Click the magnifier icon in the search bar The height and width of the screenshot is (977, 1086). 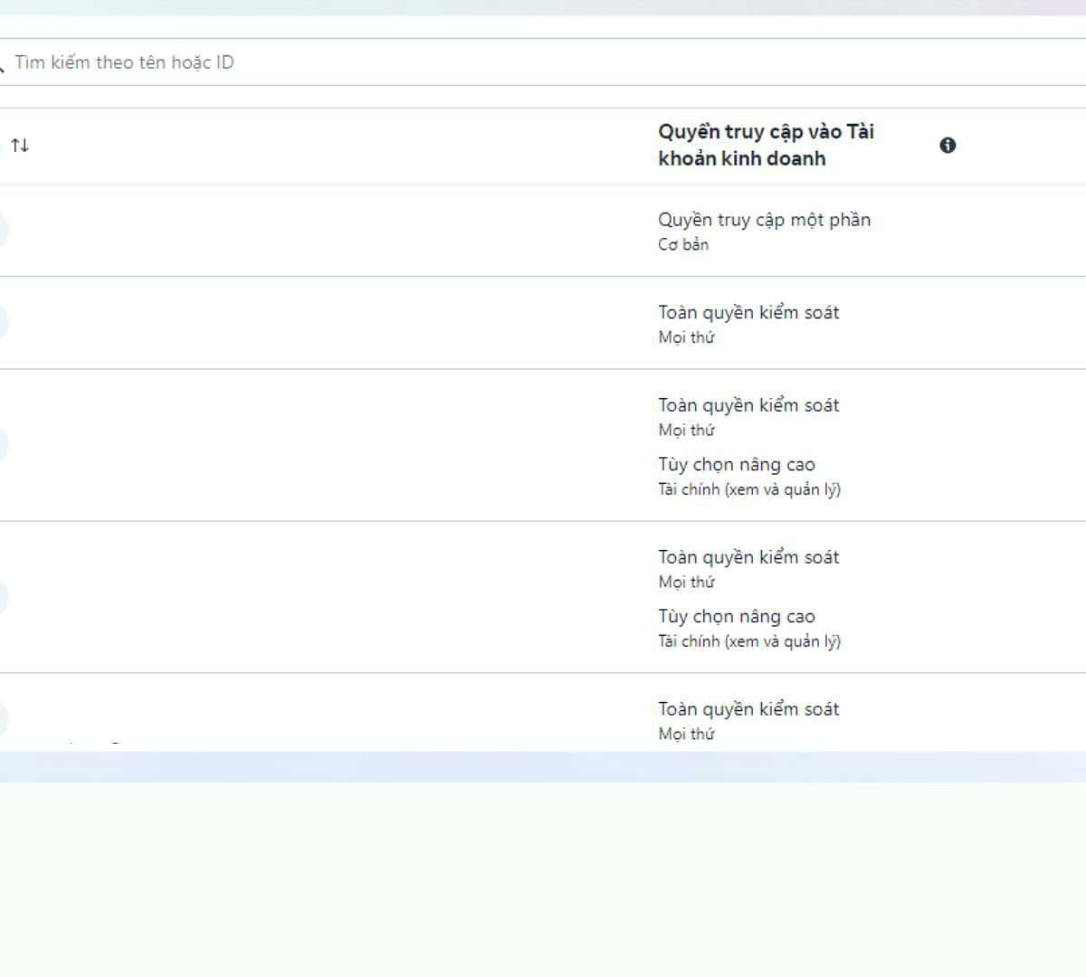tap(2, 64)
